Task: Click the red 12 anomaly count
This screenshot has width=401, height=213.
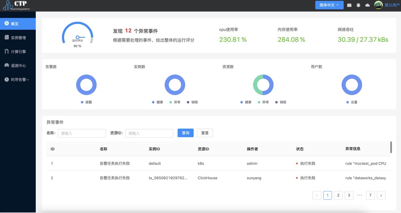Action: tap(128, 30)
